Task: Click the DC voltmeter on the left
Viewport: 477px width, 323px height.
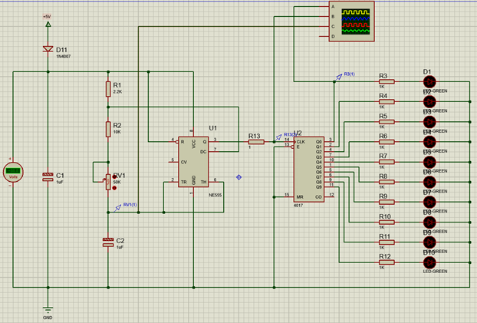Action: 12,172
